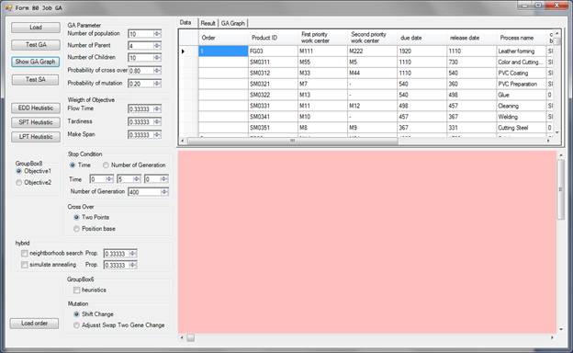This screenshot has width=573, height=353.
Task: Click the Product ID column header
Action: point(273,38)
